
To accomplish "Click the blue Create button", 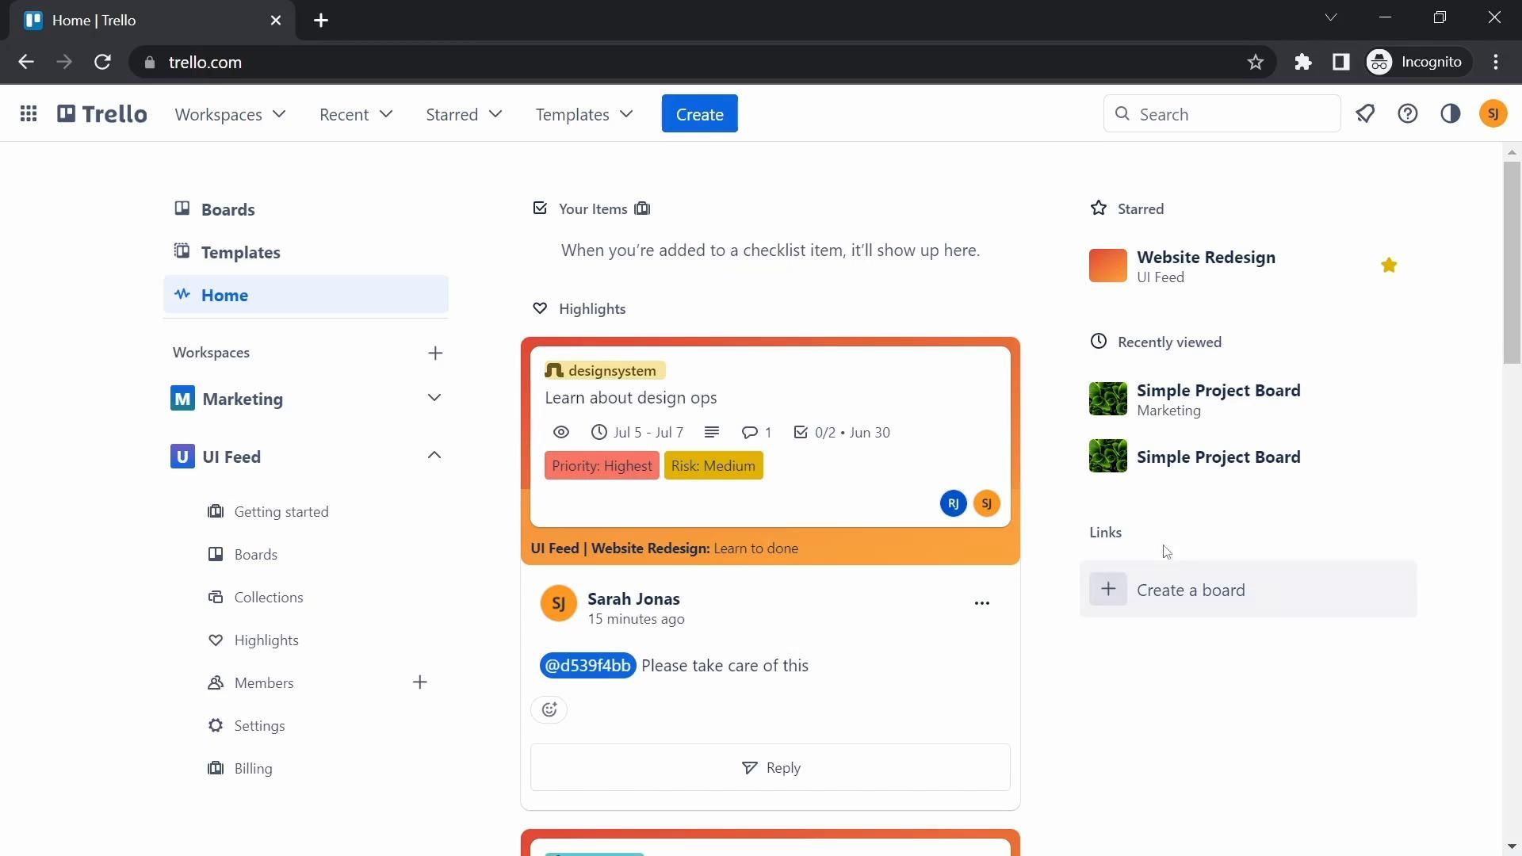I will [x=699, y=114].
